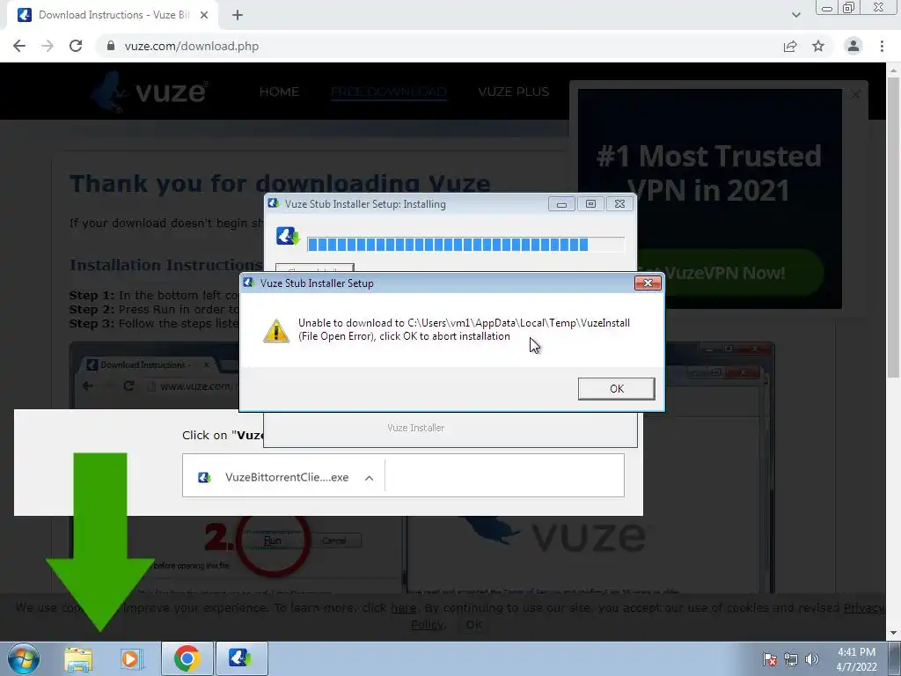
Task: Click the 'Vuze Installer' label text
Action: pos(416,428)
